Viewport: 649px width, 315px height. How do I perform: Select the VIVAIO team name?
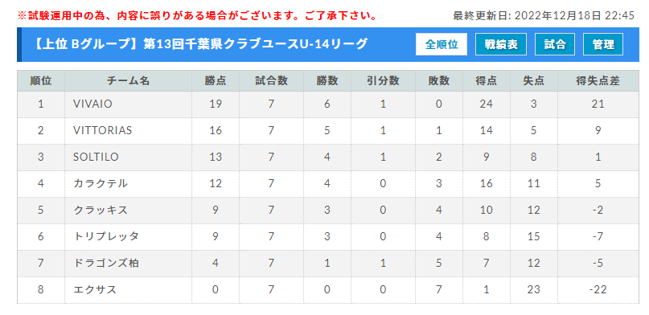[92, 104]
